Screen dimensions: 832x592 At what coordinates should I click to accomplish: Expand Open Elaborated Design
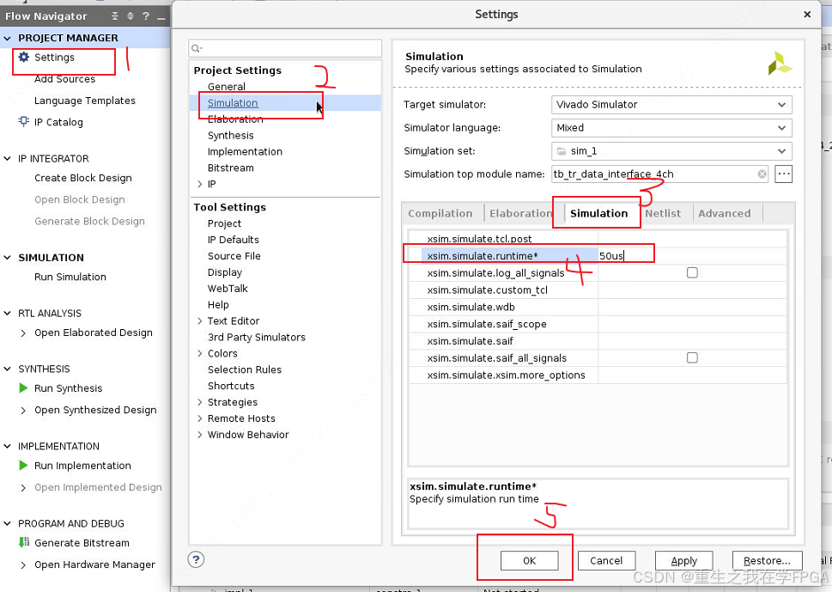pyautogui.click(x=23, y=333)
